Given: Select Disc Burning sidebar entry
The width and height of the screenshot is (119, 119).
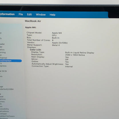Looking at the screenshot, I should (x=3, y=52).
